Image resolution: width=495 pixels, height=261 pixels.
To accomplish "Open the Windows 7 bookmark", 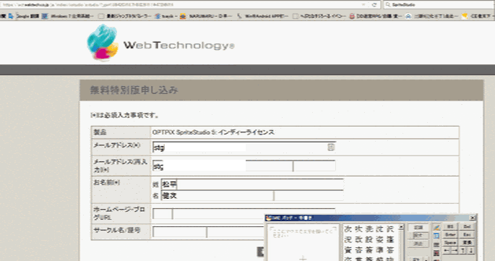I will tap(68, 16).
